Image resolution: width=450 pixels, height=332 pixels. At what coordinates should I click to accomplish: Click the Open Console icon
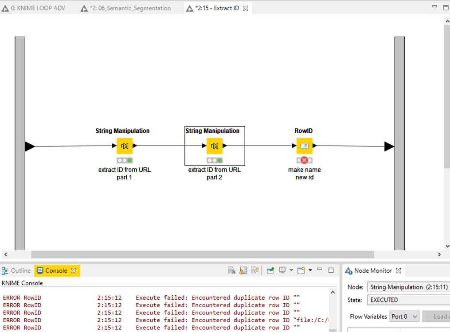(x=302, y=270)
